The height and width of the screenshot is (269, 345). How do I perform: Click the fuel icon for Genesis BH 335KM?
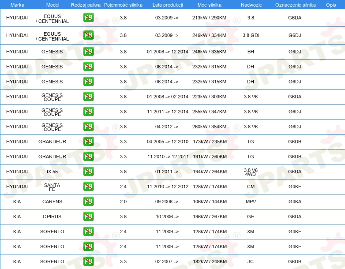(88, 52)
